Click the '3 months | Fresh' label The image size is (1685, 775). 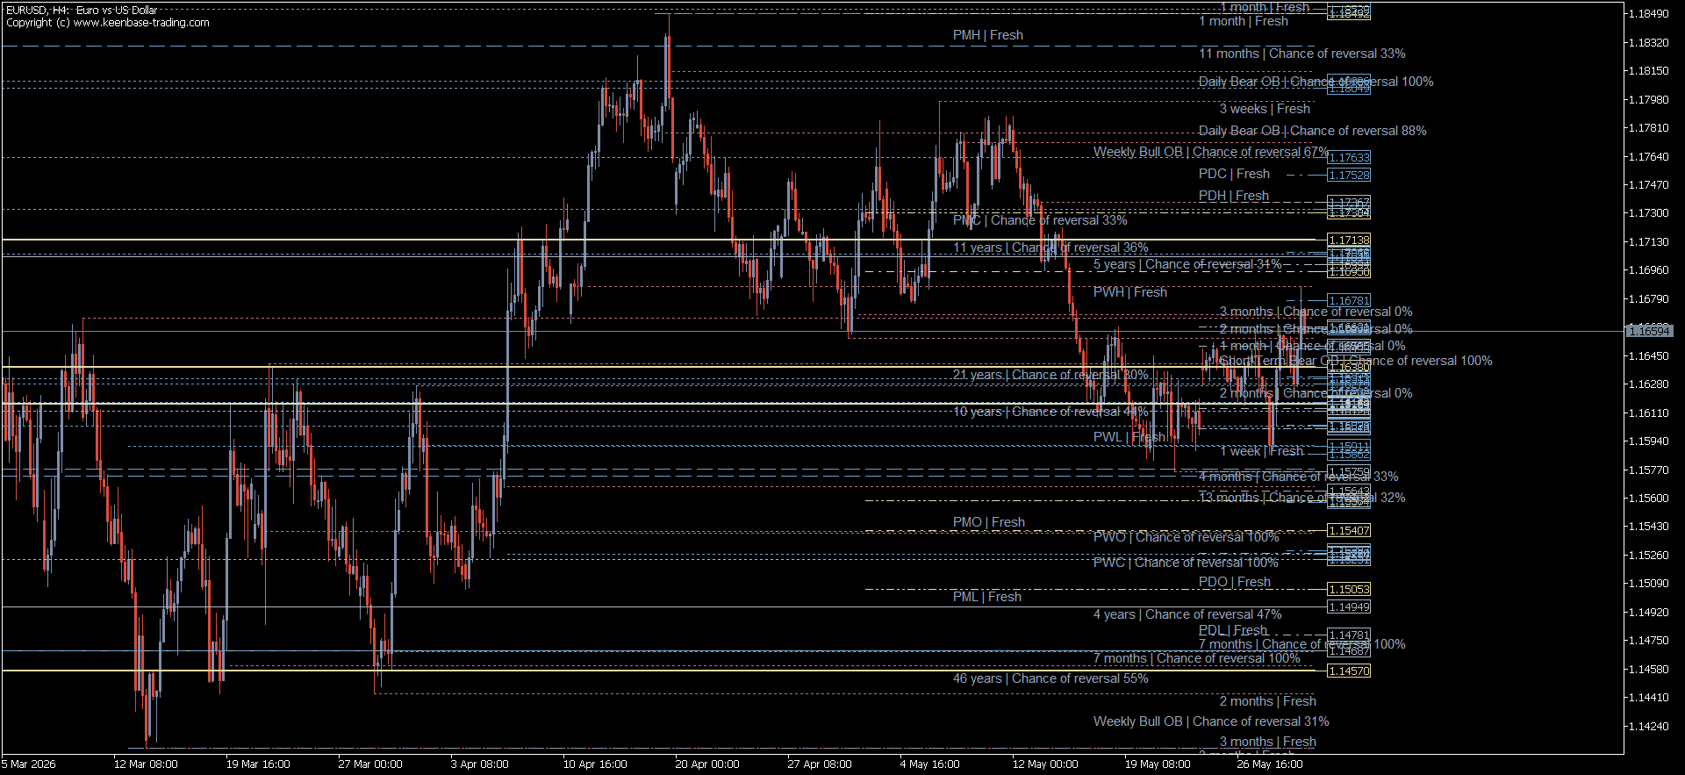(x=1268, y=742)
